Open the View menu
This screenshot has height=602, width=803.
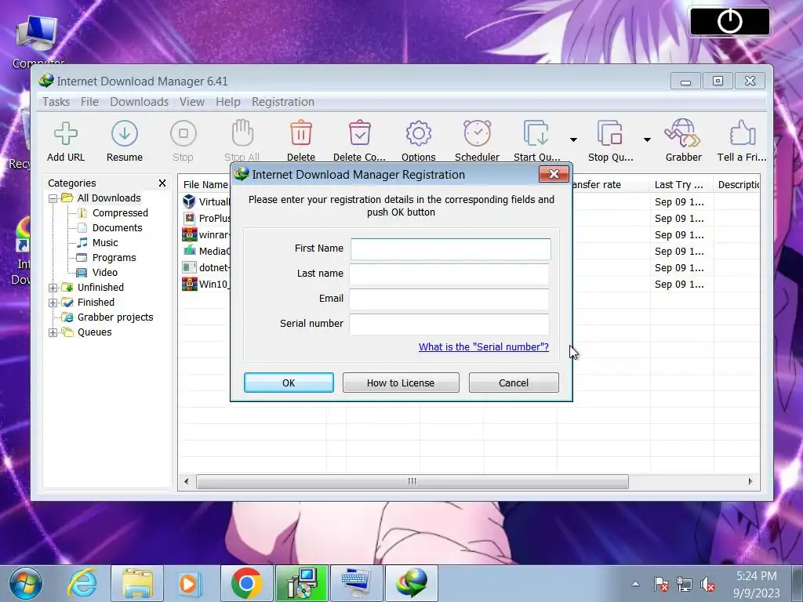click(192, 102)
